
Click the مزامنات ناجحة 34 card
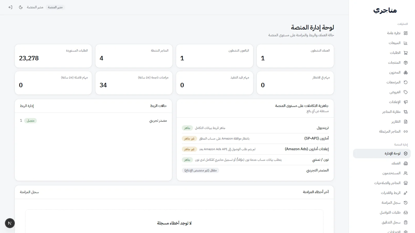point(134,83)
